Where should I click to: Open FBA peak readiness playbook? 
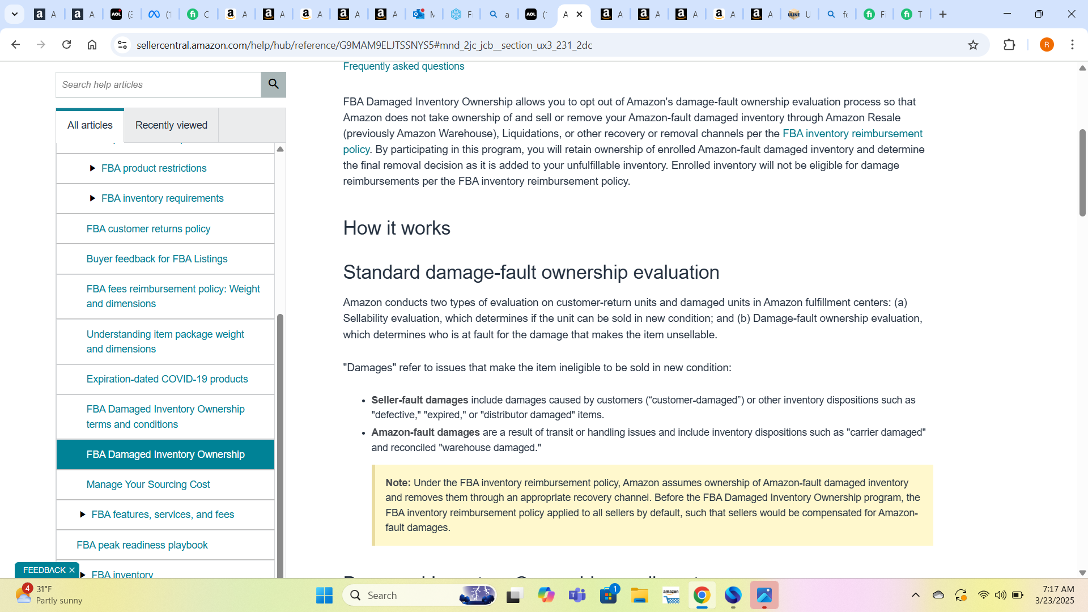(x=142, y=545)
